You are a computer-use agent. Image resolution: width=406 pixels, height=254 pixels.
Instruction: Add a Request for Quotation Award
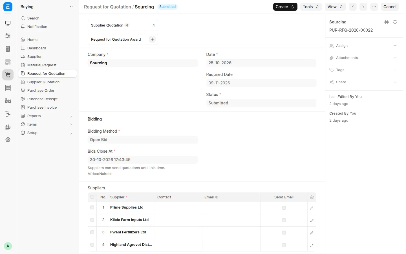152,39
